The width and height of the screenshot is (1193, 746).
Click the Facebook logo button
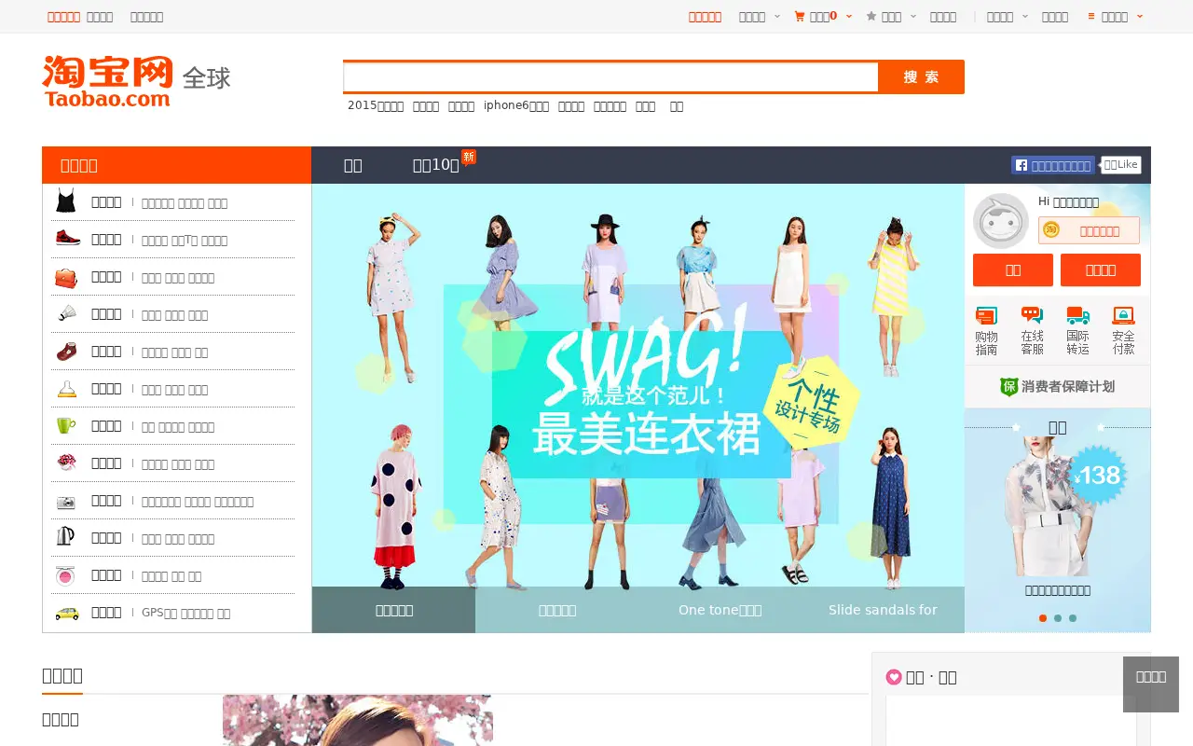tap(1053, 165)
